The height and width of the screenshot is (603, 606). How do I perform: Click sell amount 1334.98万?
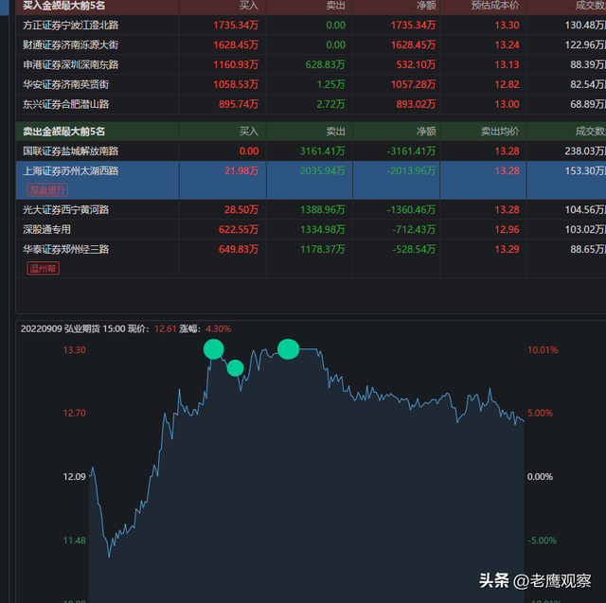(323, 229)
